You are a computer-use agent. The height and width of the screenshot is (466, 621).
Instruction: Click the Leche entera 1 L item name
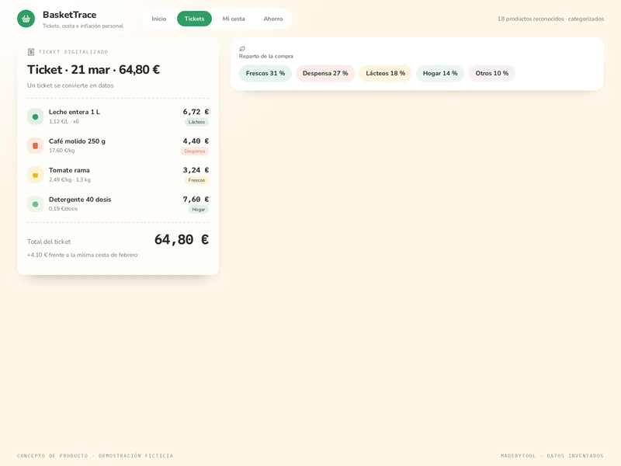75,112
